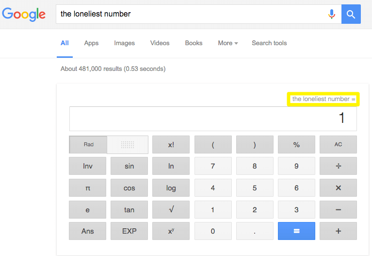The width and height of the screenshot is (372, 256).
Task: Toggle the Rad angle mode
Action: (88, 145)
